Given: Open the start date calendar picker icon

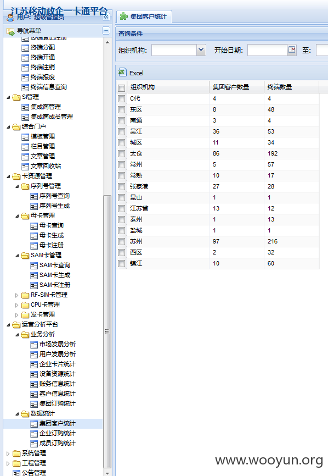Looking at the screenshot, I should click(x=292, y=50).
